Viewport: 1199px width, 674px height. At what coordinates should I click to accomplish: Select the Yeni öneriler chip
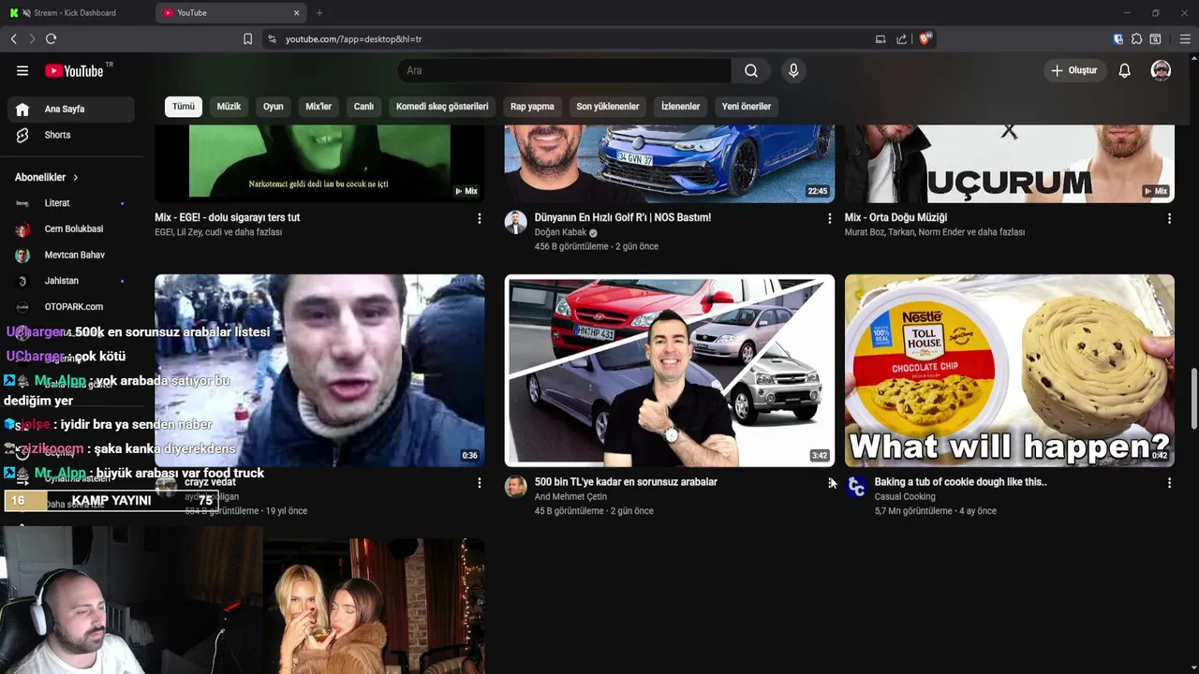[x=747, y=107]
